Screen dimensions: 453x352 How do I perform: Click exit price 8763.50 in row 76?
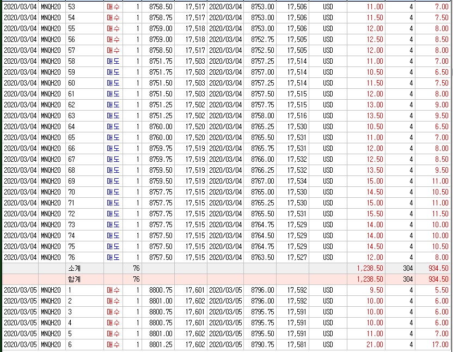pyautogui.click(x=262, y=257)
